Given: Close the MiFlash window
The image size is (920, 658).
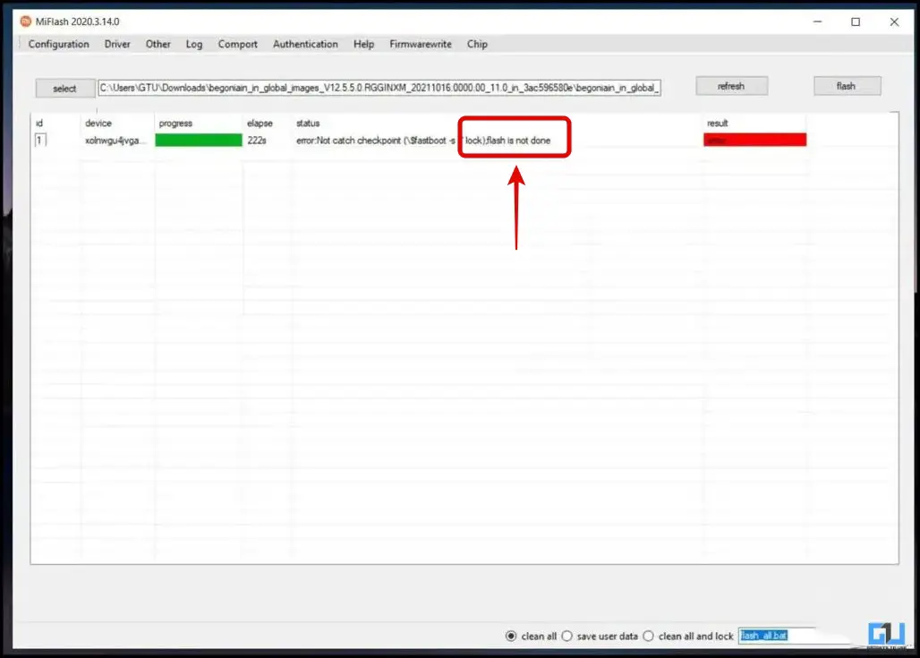Looking at the screenshot, I should point(894,21).
